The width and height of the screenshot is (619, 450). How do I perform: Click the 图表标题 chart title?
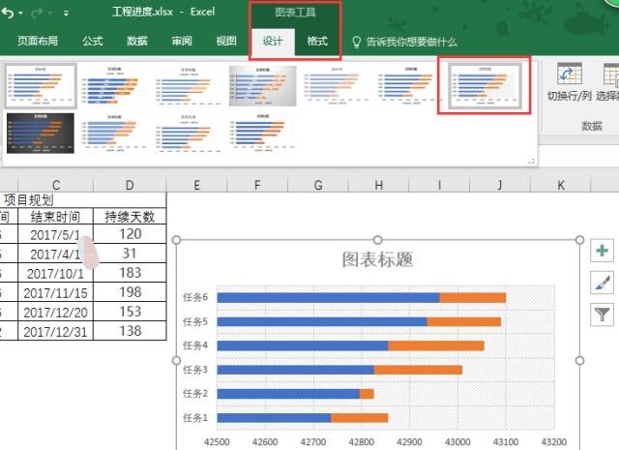pos(377,259)
